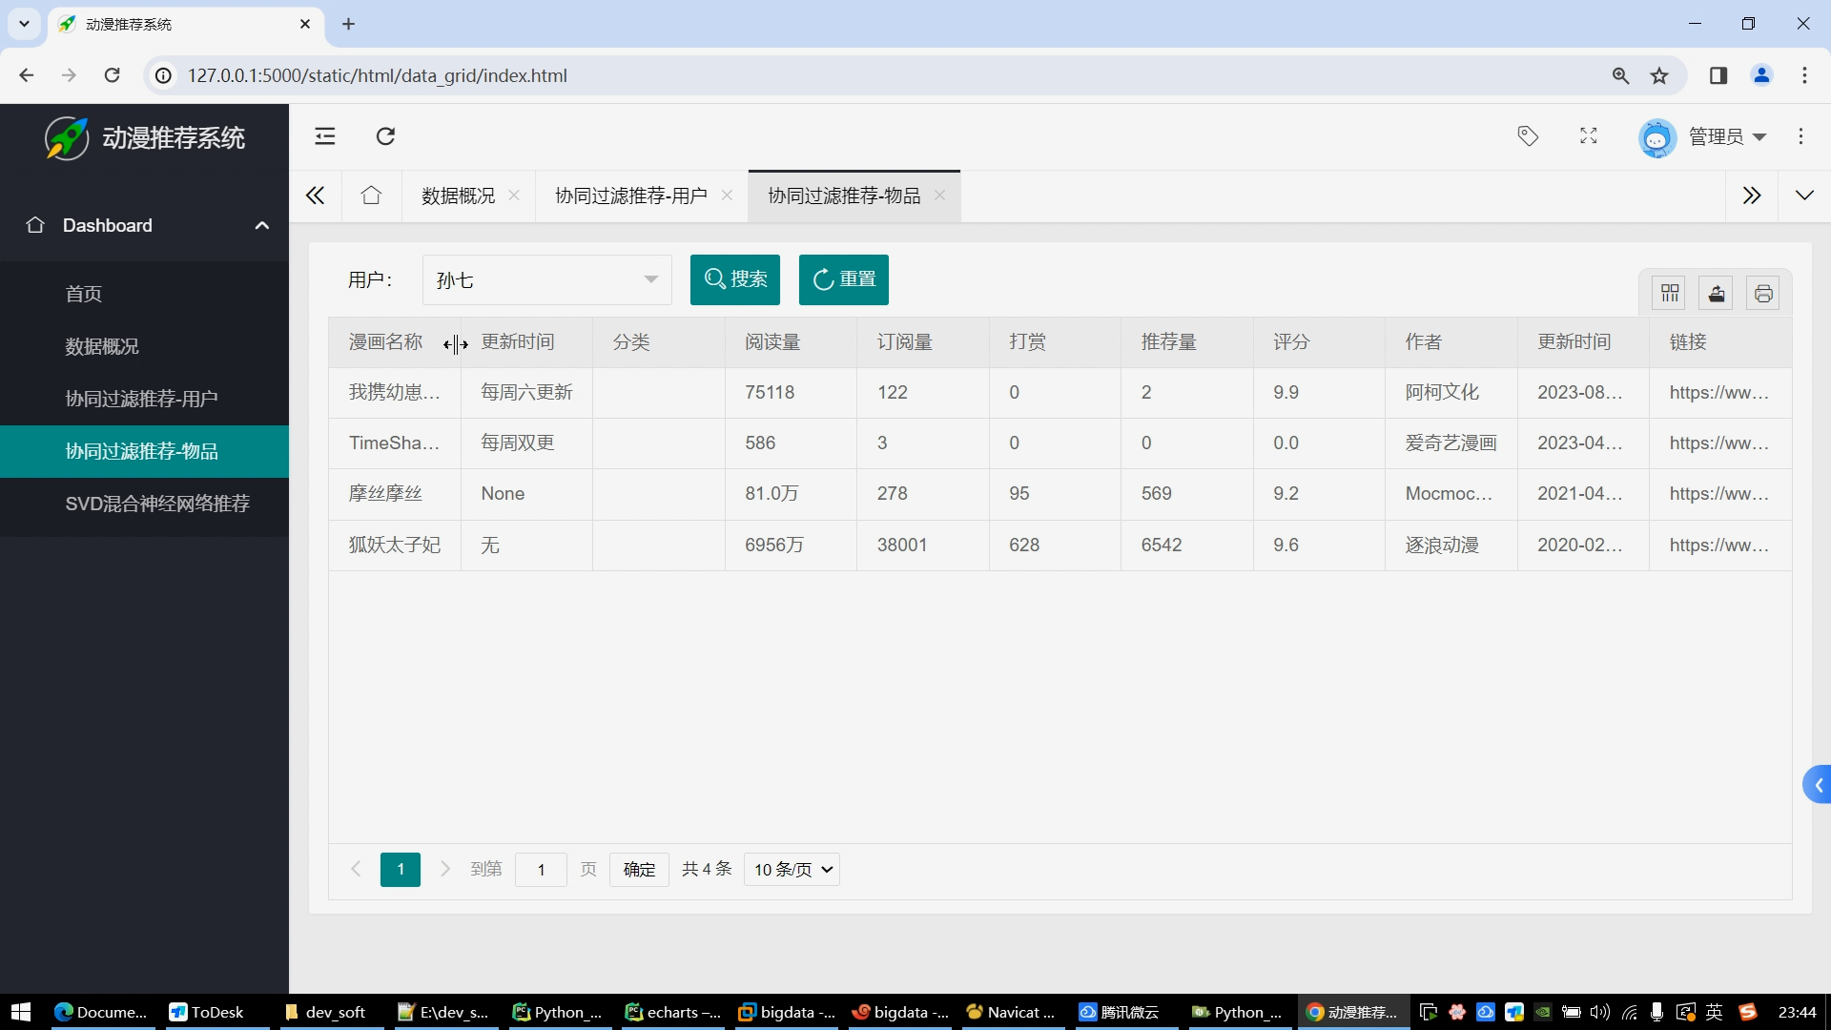The height and width of the screenshot is (1030, 1831).
Task: Click the export table icon
Action: (x=1716, y=293)
